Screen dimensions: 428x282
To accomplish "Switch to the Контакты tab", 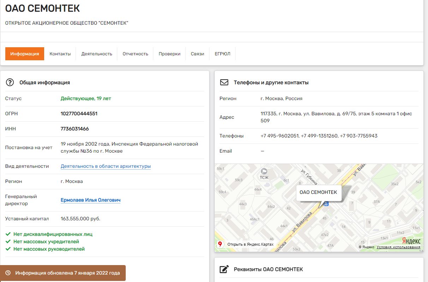I will pos(60,54).
